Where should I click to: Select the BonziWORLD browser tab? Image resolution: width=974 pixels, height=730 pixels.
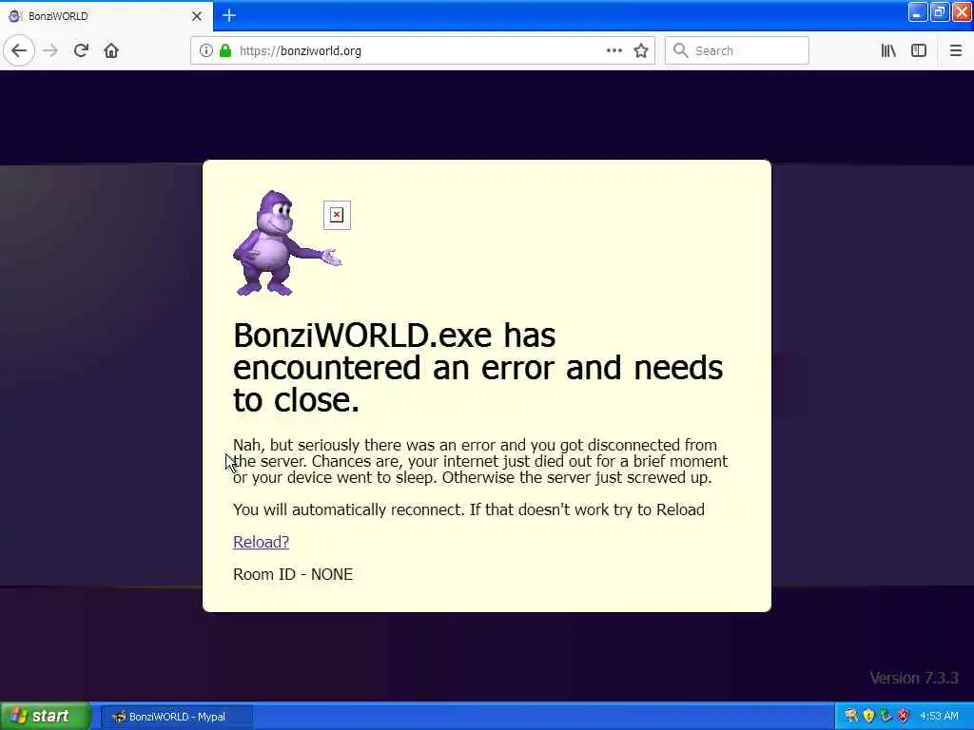point(106,16)
